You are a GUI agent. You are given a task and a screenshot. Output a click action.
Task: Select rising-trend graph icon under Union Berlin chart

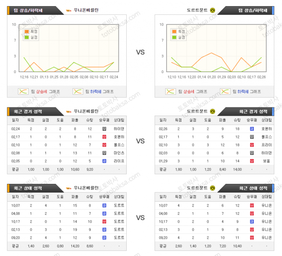[23, 91]
